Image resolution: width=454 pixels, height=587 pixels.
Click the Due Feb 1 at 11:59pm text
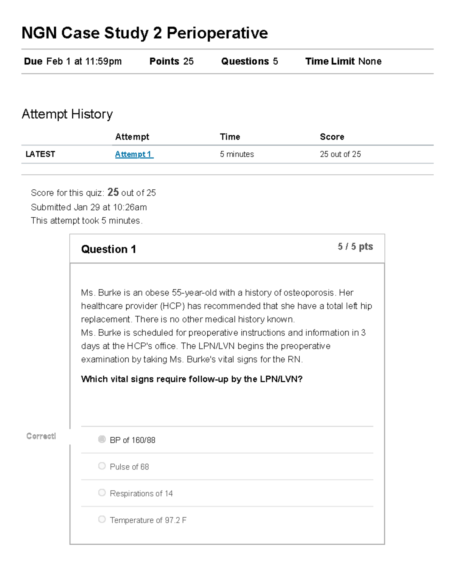pos(73,61)
